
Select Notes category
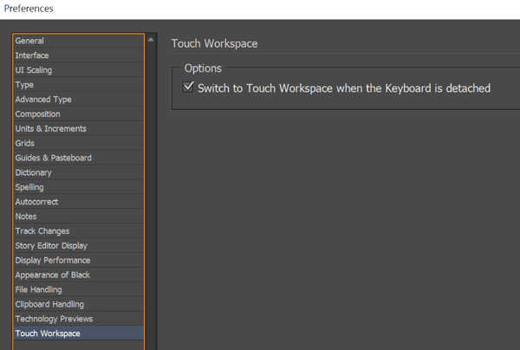pos(79,216)
